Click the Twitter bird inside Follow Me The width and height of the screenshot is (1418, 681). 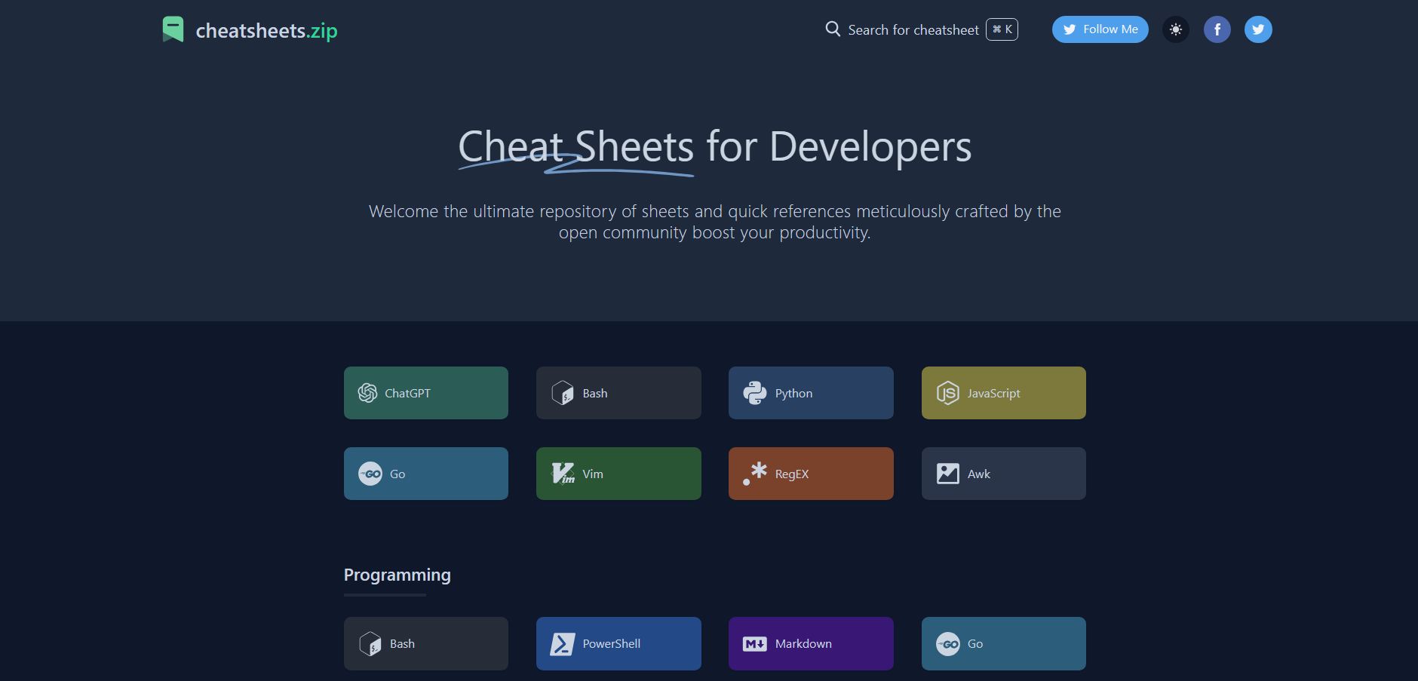tap(1070, 29)
